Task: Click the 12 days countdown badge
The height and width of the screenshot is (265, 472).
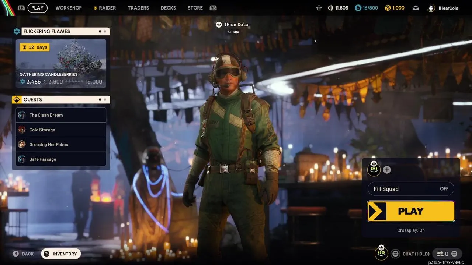Action: (x=34, y=47)
